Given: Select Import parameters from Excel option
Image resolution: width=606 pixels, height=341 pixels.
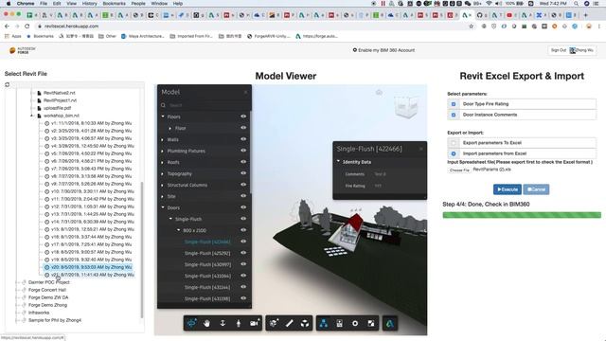Looking at the screenshot, I should click(454, 153).
